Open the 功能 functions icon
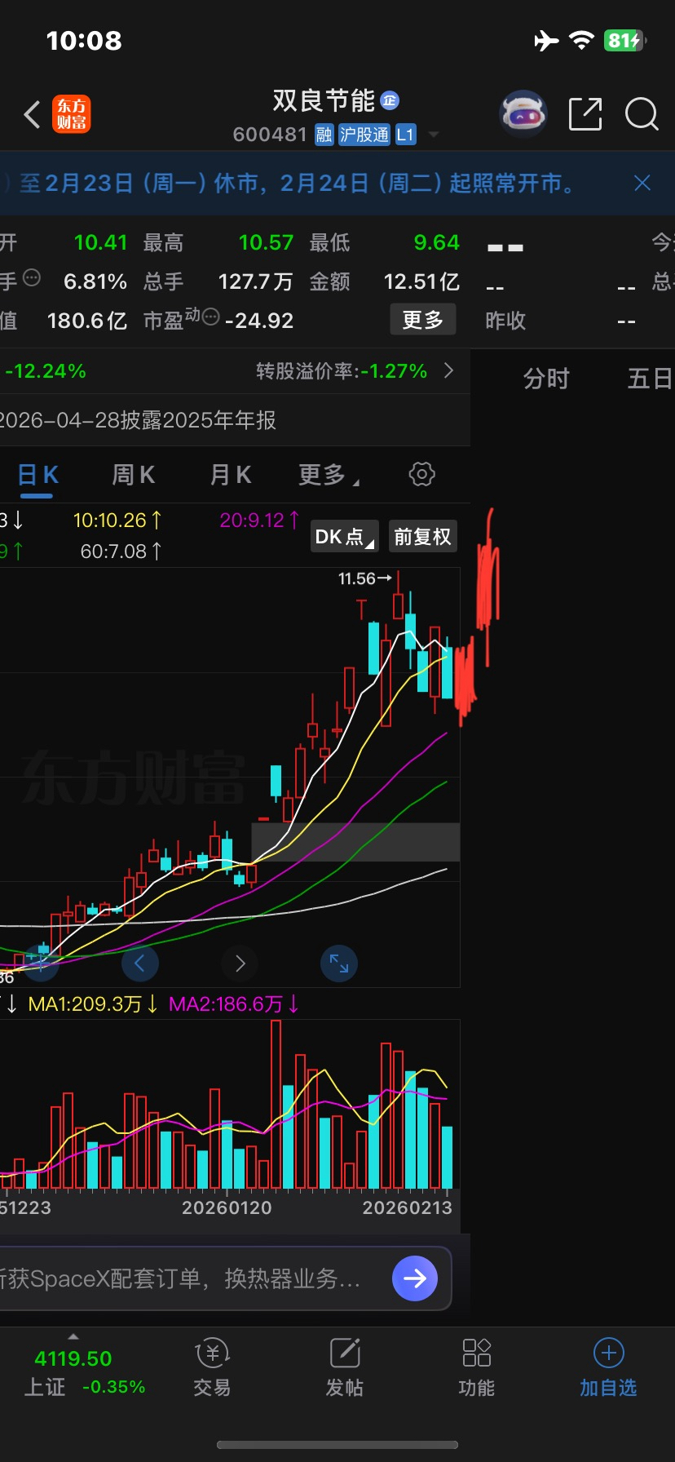Viewport: 675px width, 1462px height. pyautogui.click(x=477, y=1368)
